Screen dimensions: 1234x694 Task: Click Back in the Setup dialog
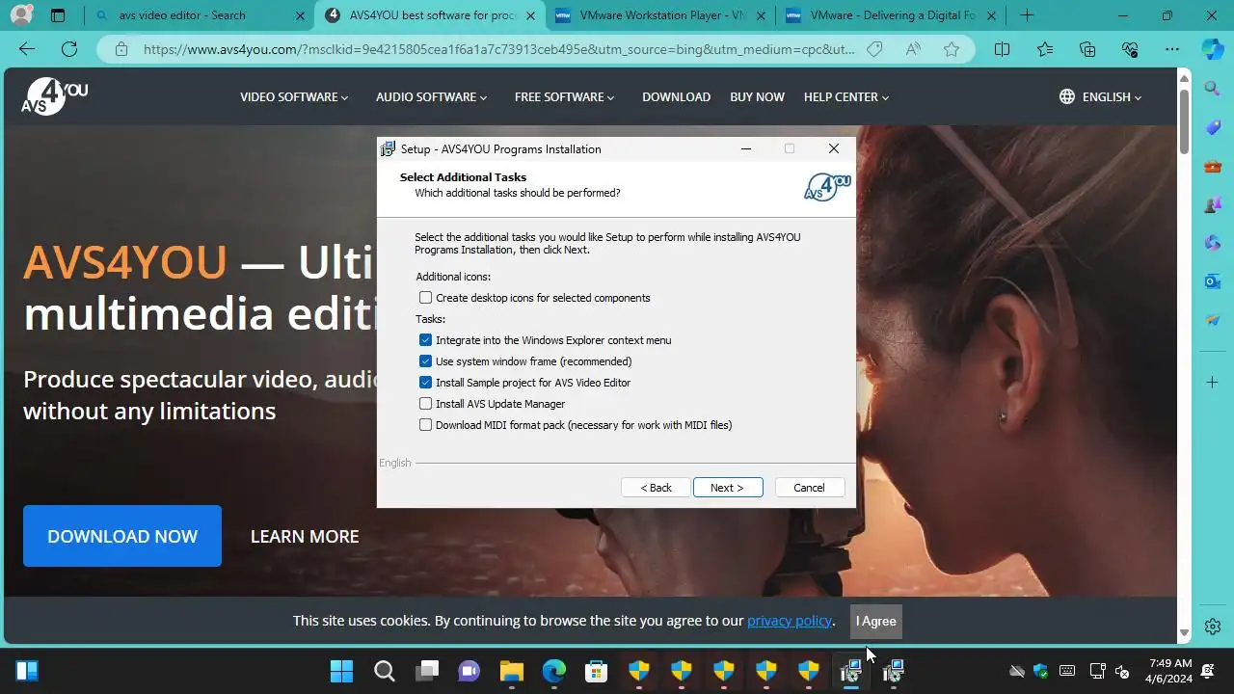(656, 488)
